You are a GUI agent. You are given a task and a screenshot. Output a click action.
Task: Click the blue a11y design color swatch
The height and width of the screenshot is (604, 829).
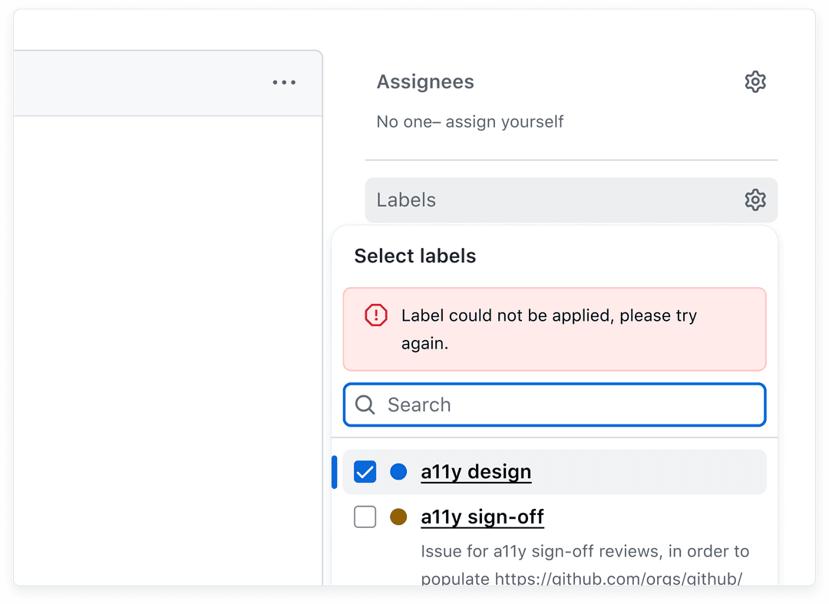point(398,472)
